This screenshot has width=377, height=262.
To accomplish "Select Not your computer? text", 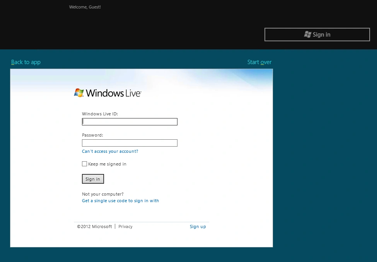I will coord(103,194).
